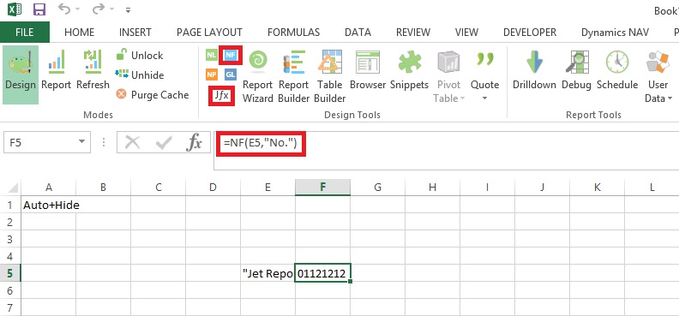Save the workbook with the floppy icon
679x316 pixels.
[x=39, y=9]
